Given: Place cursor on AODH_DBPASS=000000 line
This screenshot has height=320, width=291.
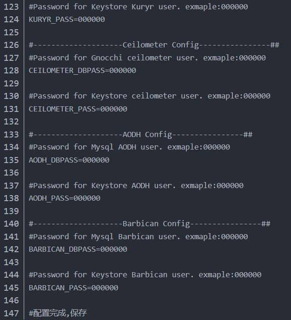Looking at the screenshot, I should [69, 160].
